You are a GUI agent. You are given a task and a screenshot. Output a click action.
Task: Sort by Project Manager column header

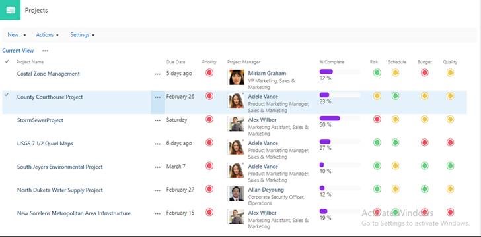click(244, 62)
